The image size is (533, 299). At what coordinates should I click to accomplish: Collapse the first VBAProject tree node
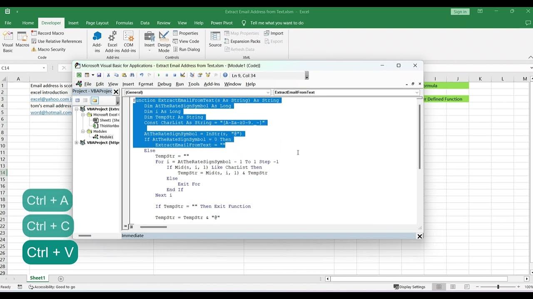pos(77,109)
